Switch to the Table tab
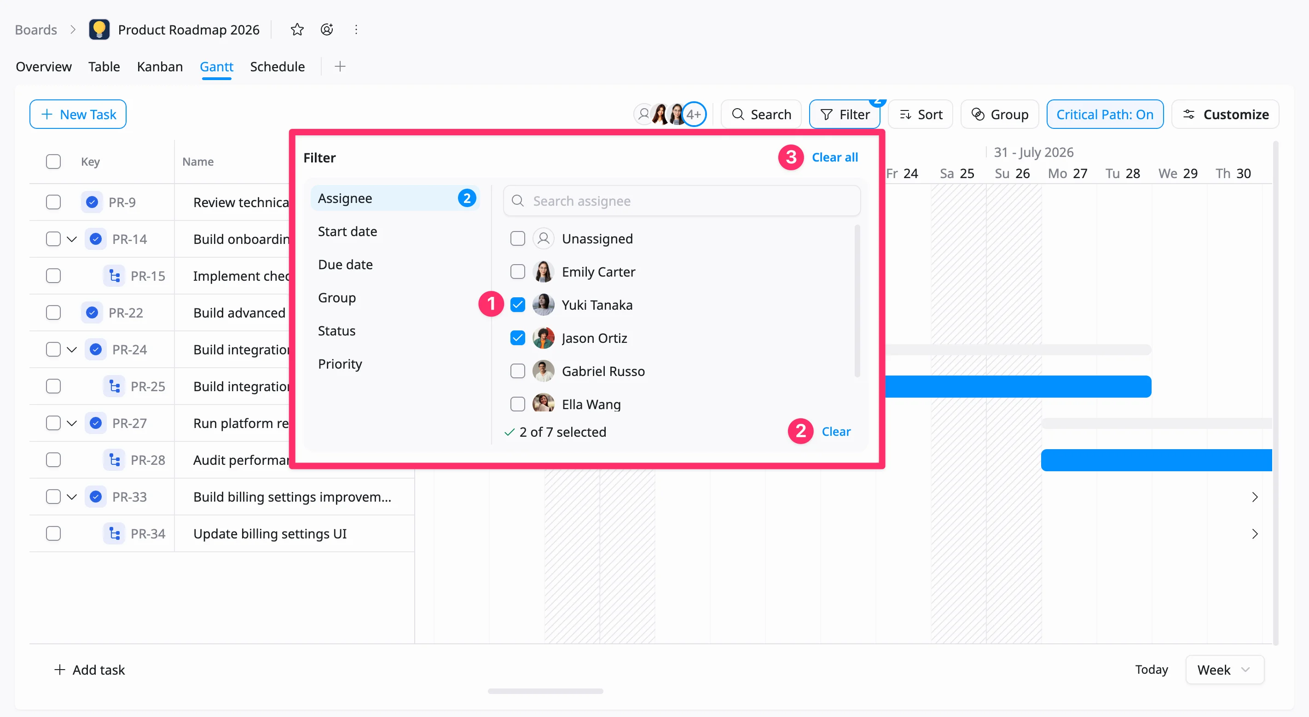The image size is (1309, 717). tap(104, 67)
